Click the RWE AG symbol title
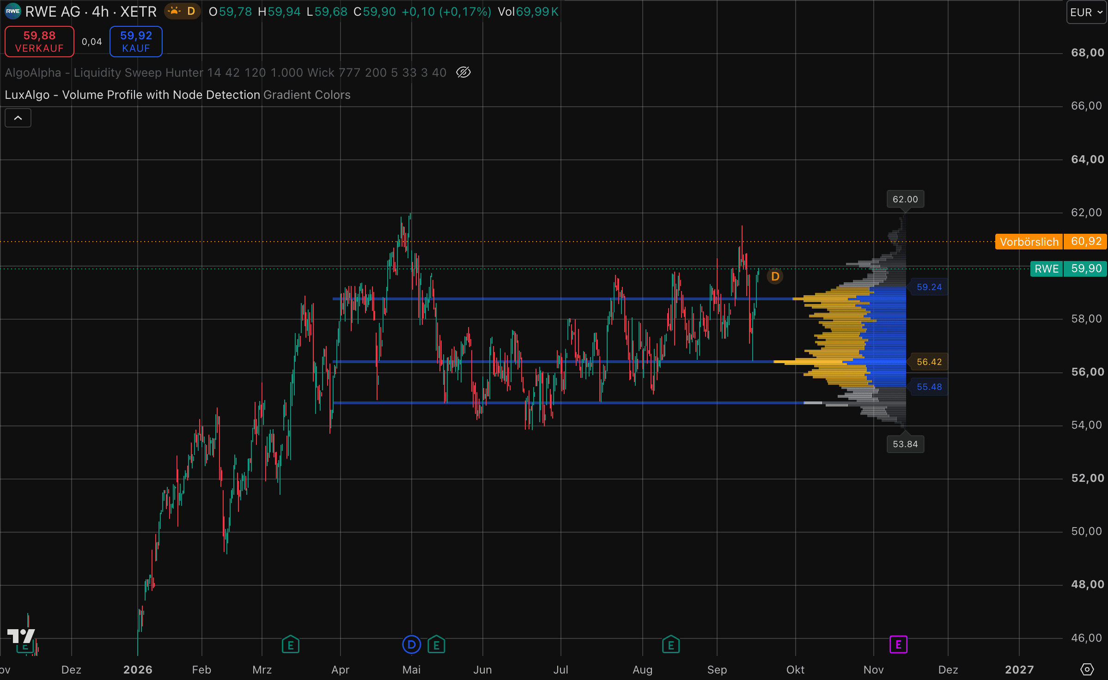 point(91,12)
